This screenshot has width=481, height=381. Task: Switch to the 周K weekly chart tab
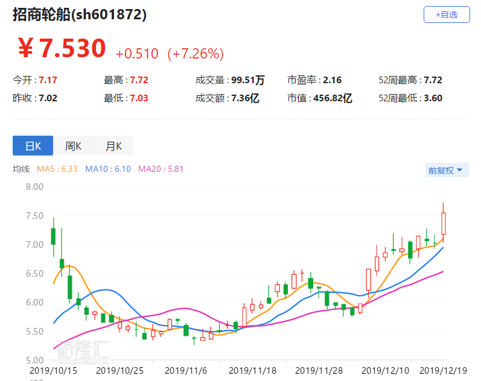point(73,146)
